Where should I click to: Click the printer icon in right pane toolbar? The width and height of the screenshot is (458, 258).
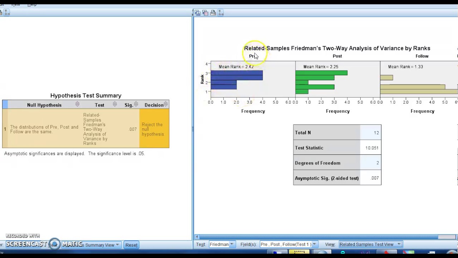[x=213, y=13]
